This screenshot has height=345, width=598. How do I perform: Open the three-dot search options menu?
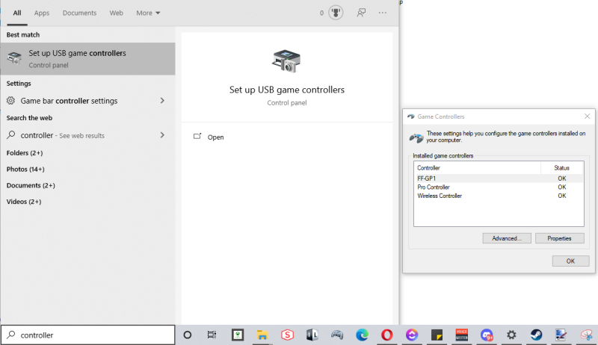click(383, 13)
